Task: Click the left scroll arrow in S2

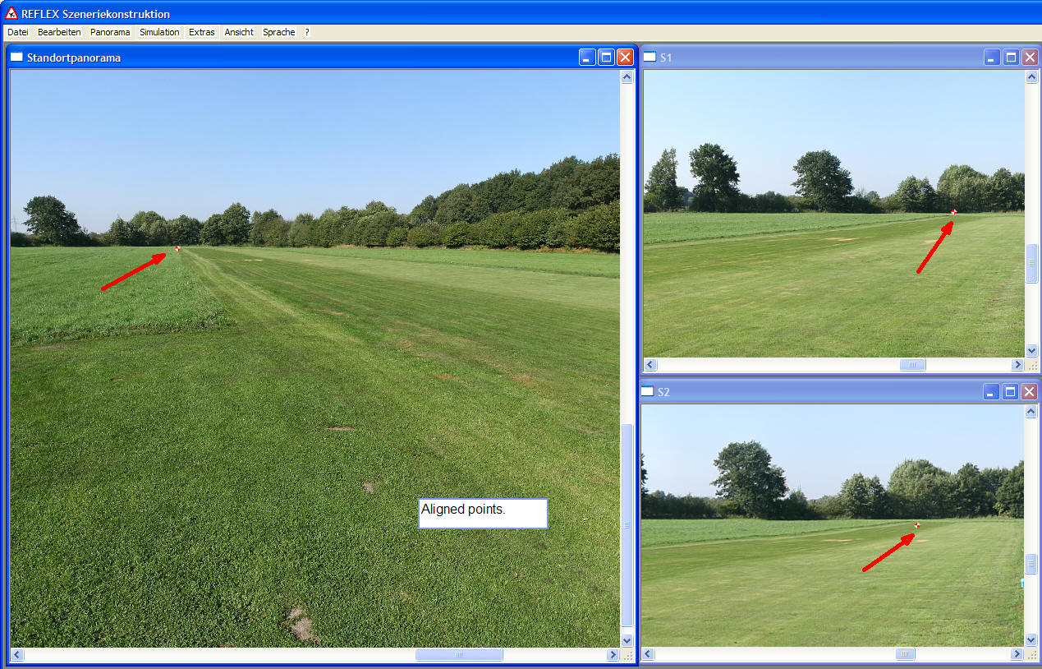Action: (649, 654)
